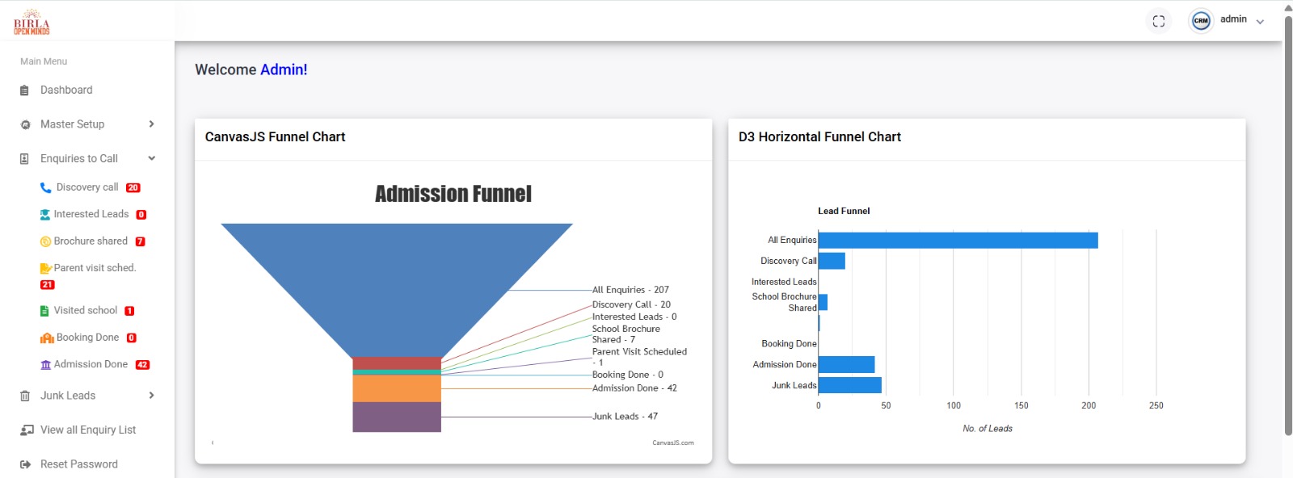The width and height of the screenshot is (1293, 478).
Task: Click the 'D3 Horizontal Funnel Chart' heading
Action: (819, 137)
